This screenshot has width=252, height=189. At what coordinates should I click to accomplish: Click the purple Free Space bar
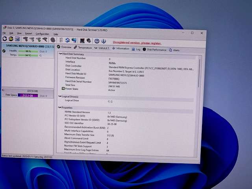27,95
